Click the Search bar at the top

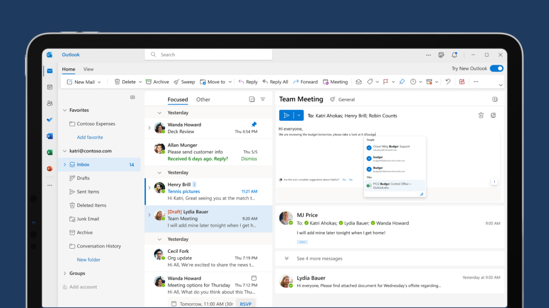pos(208,55)
